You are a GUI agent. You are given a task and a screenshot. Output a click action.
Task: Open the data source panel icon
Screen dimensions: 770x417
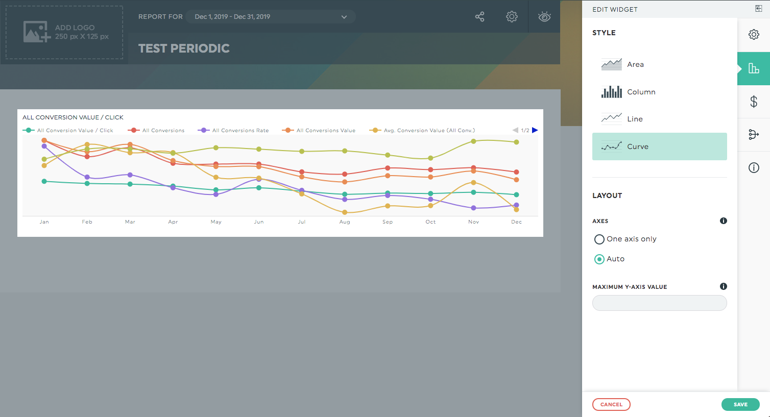(754, 134)
